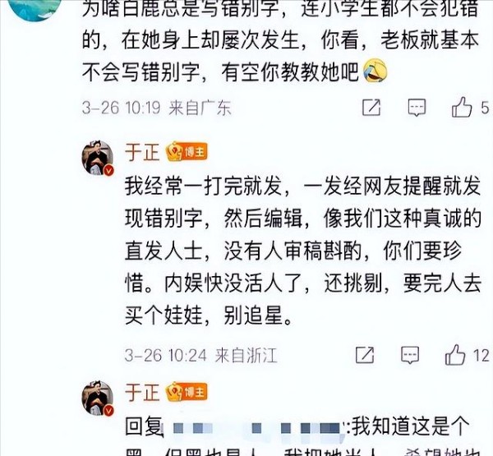
Task: Tap the crying-laugh emoji in the top comment
Action: tap(375, 71)
